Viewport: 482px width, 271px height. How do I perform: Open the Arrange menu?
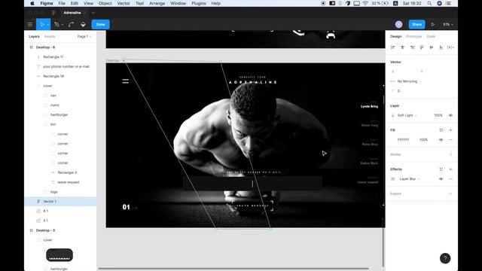[157, 3]
